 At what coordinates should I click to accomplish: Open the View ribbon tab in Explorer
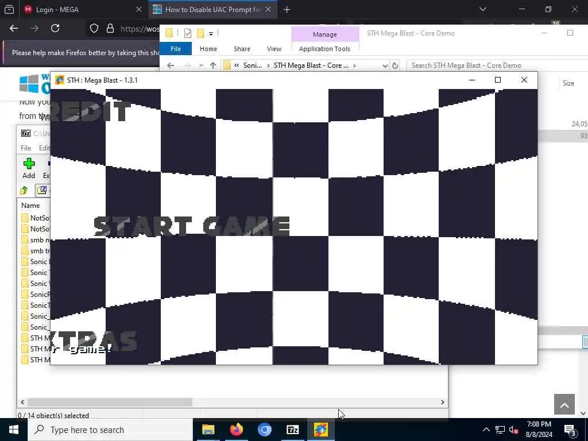coord(274,49)
